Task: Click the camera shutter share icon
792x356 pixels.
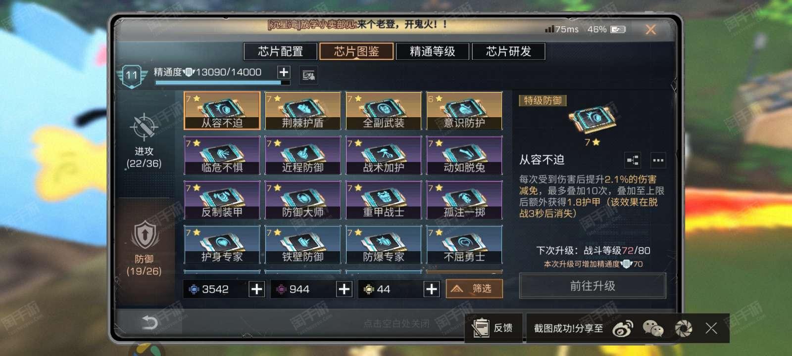Action: point(684,328)
